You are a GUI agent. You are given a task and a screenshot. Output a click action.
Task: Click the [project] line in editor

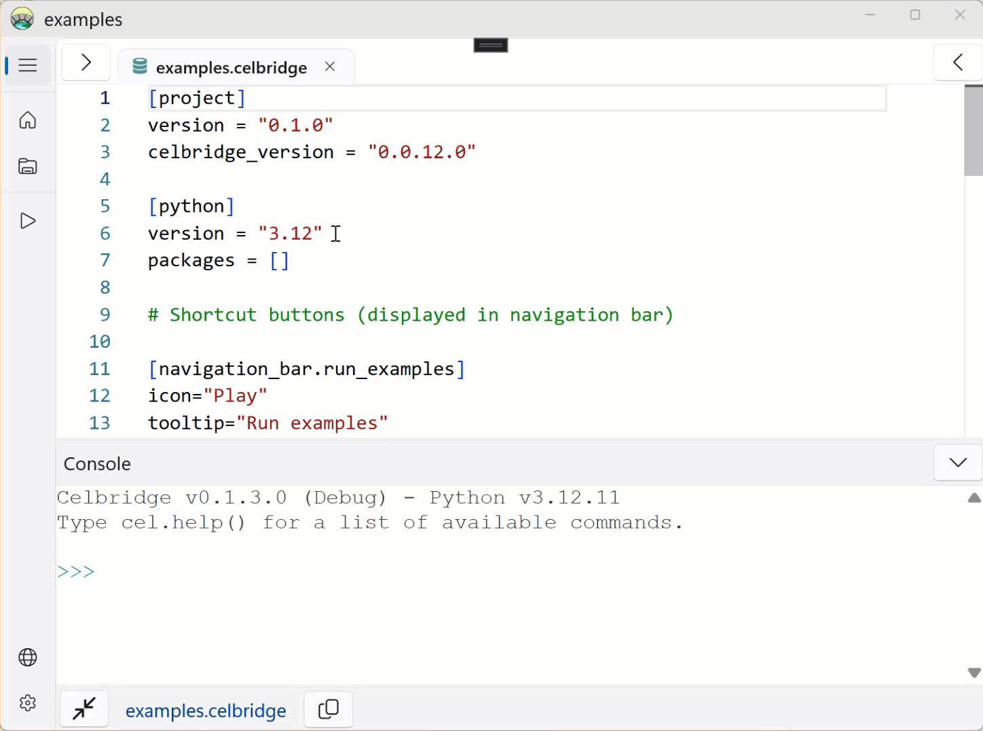197,98
